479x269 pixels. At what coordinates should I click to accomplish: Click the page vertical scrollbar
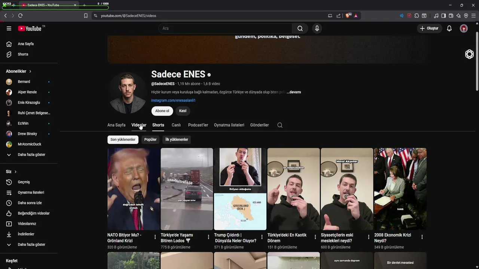[477, 62]
